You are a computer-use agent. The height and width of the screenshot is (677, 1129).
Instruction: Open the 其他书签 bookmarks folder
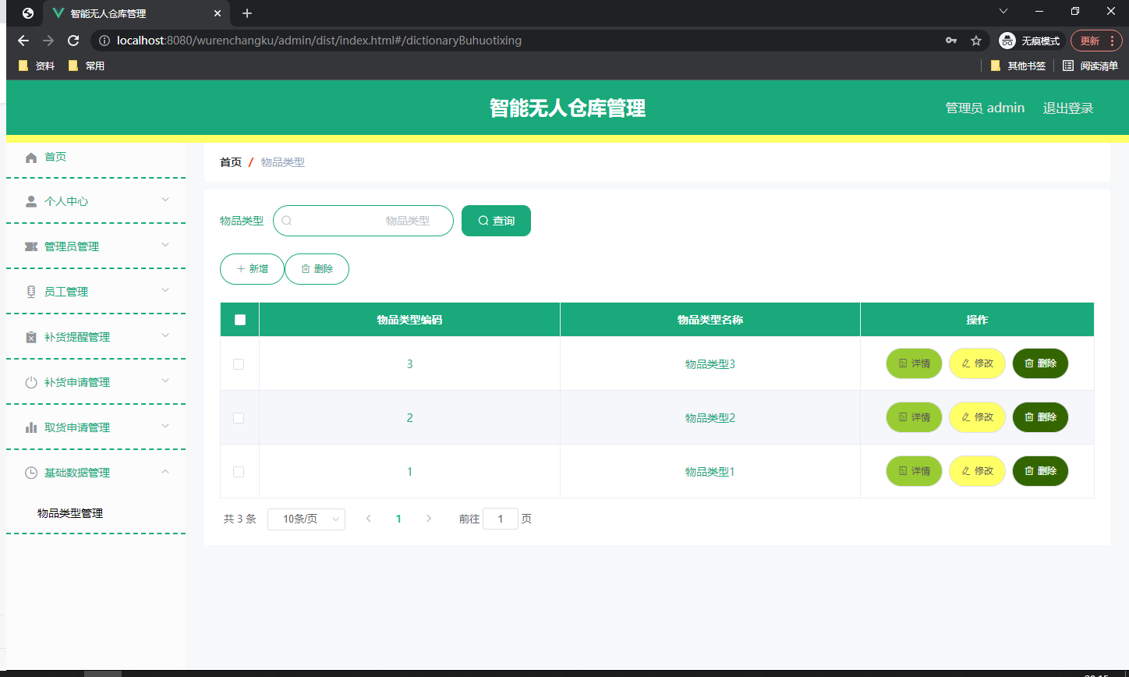coord(1018,66)
